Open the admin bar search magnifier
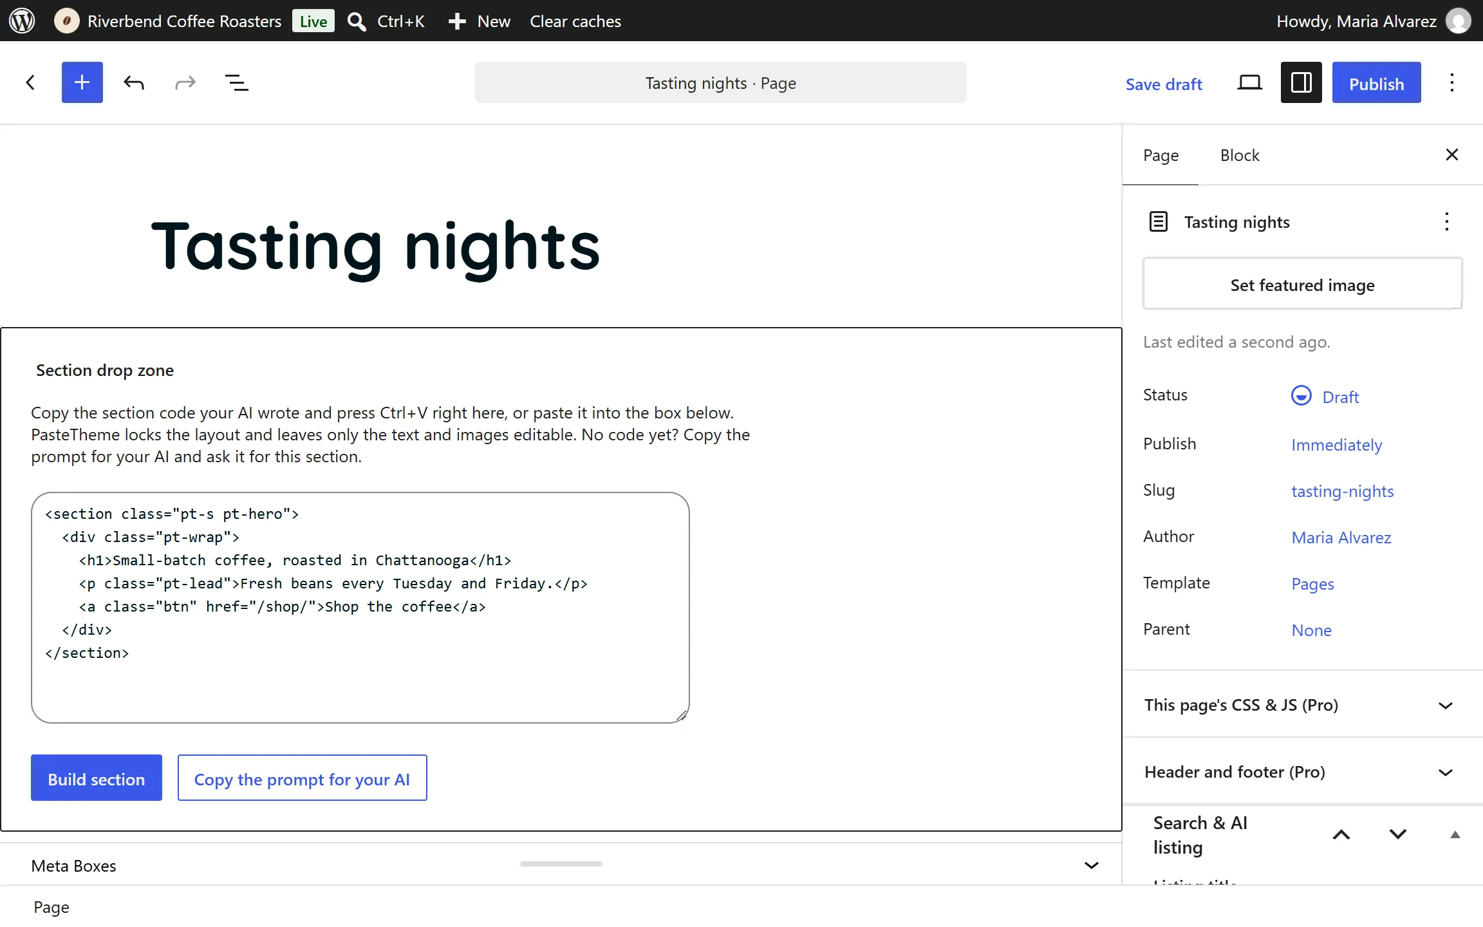Screen dimensions: 1483x927 (356, 21)
